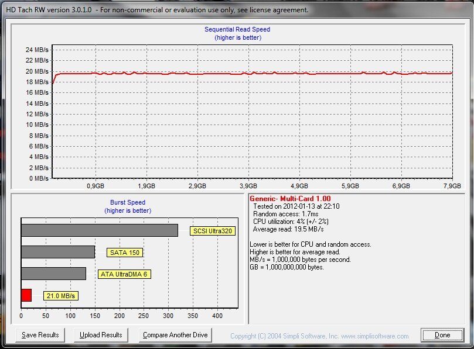Click the gray ATA UltraDMA 6 bar
The width and height of the screenshot is (474, 349).
click(53, 274)
